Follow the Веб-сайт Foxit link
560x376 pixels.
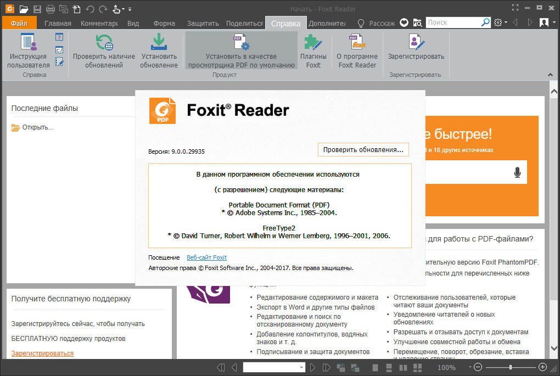[x=206, y=257]
